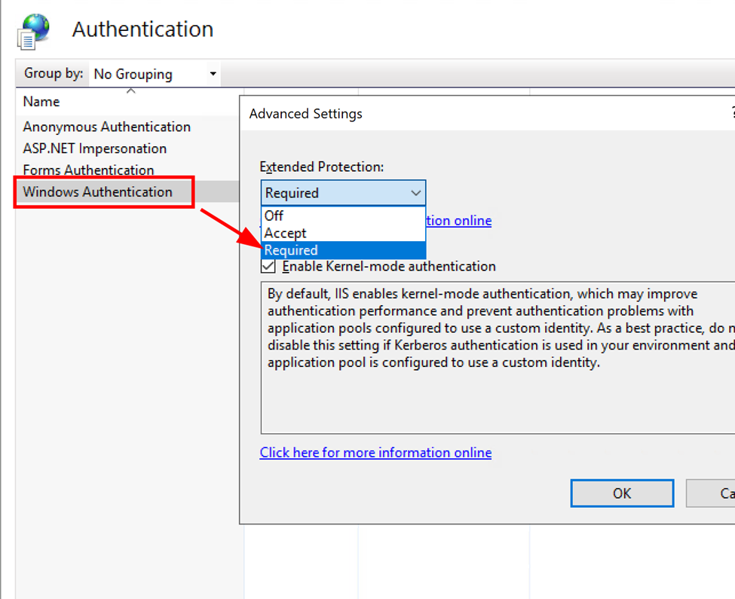Pick Accept from the protection options
This screenshot has height=599, width=735.
click(x=285, y=234)
